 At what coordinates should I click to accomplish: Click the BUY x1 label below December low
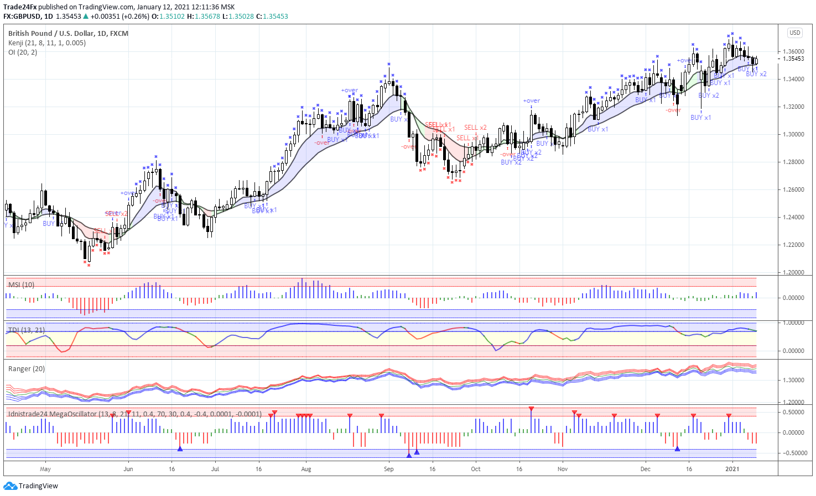click(x=701, y=118)
